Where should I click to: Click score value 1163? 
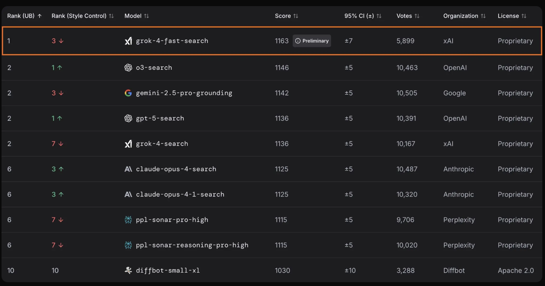point(282,41)
